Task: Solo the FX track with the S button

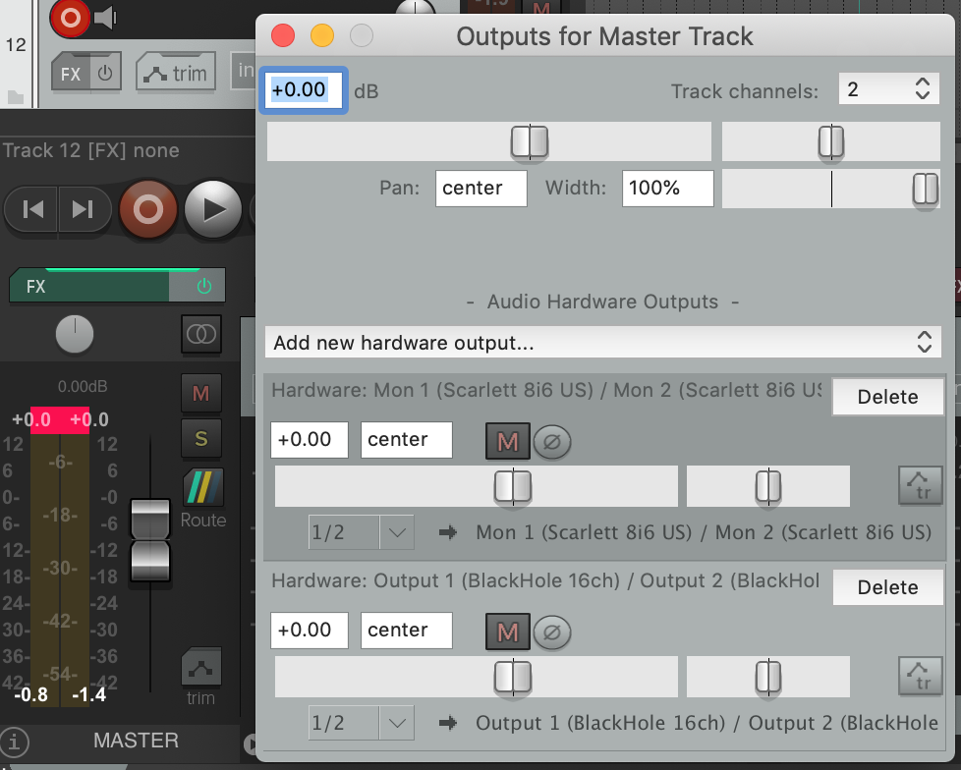Action: click(200, 439)
